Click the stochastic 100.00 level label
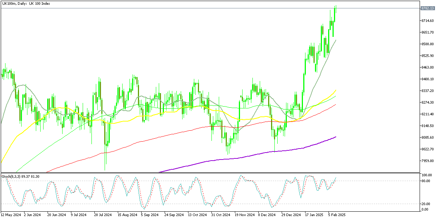The height and width of the screenshot is (219, 439). [426, 176]
